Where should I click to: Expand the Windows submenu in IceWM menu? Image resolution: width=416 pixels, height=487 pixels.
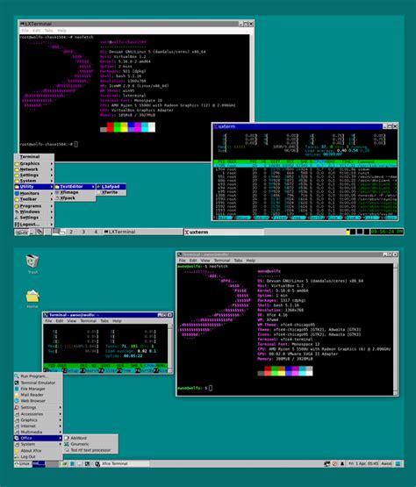(34, 211)
